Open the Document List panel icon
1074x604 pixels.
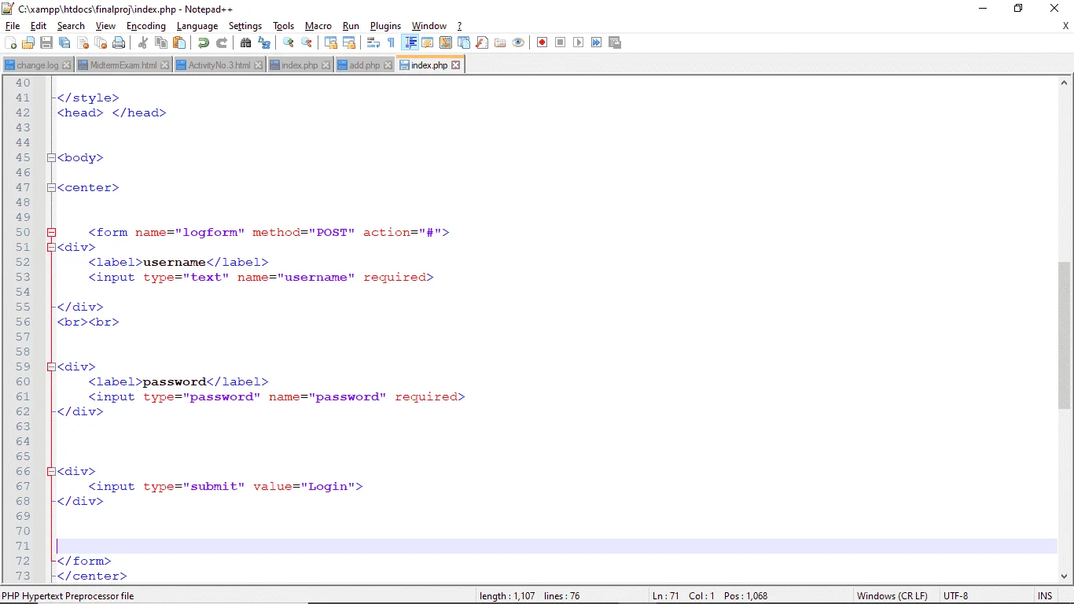click(x=463, y=42)
